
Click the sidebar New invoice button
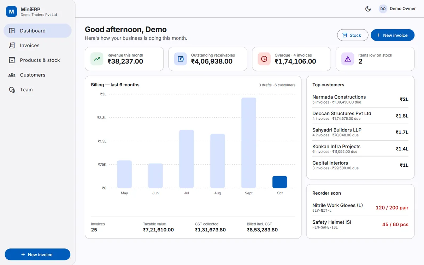(x=37, y=254)
